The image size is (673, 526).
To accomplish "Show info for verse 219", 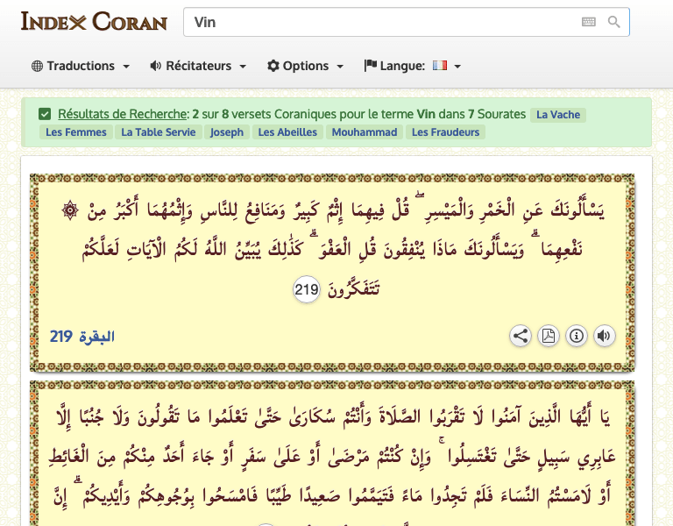I will point(577,336).
